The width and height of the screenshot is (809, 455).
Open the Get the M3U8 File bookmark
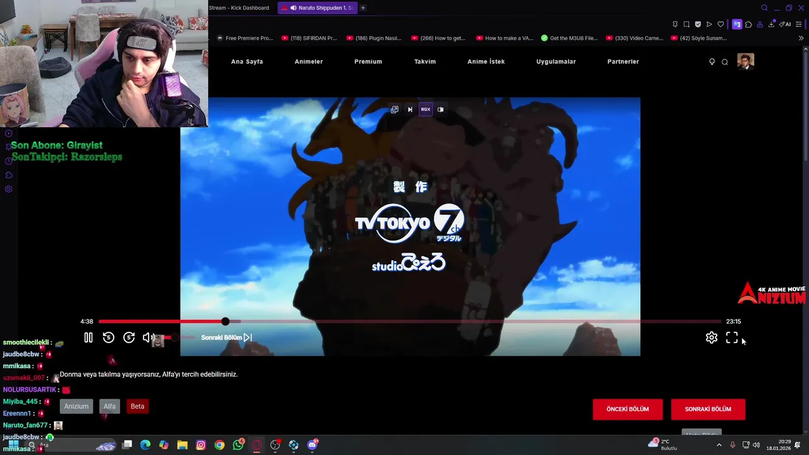click(569, 38)
